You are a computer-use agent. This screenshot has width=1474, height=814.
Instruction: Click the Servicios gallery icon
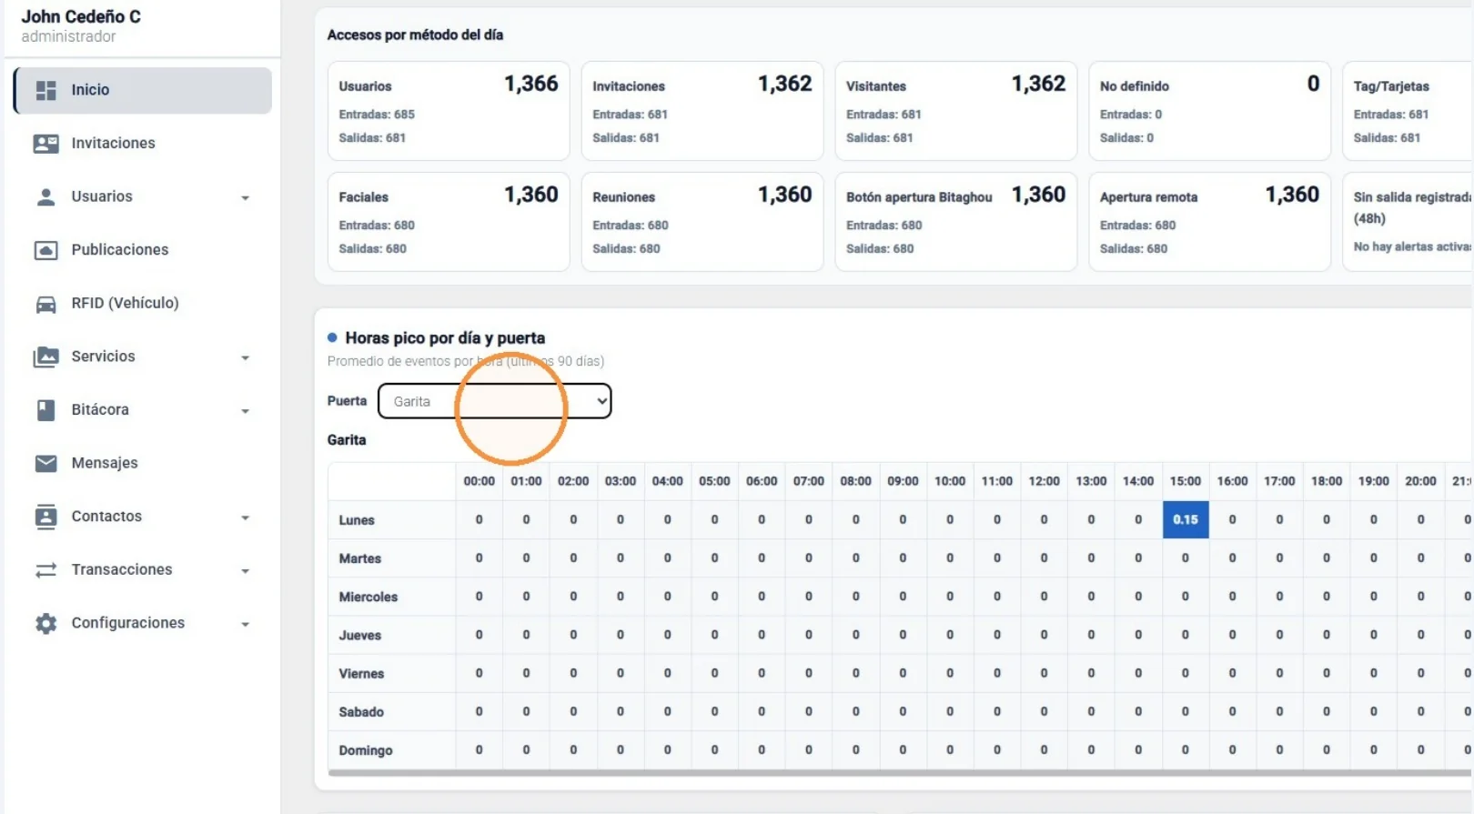(45, 357)
